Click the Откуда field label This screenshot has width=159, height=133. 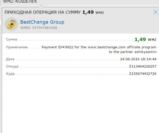coord(12,66)
